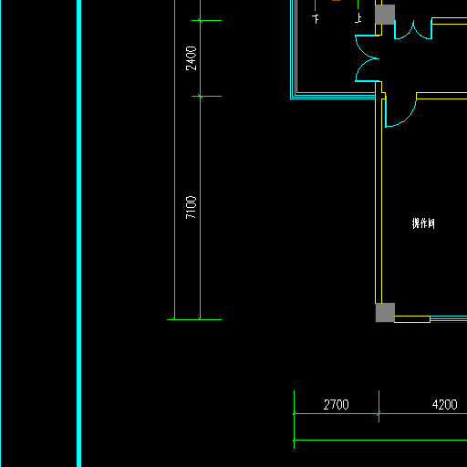Select the thick cyan vertical border line
This screenshot has height=467, width=467.
point(78,233)
